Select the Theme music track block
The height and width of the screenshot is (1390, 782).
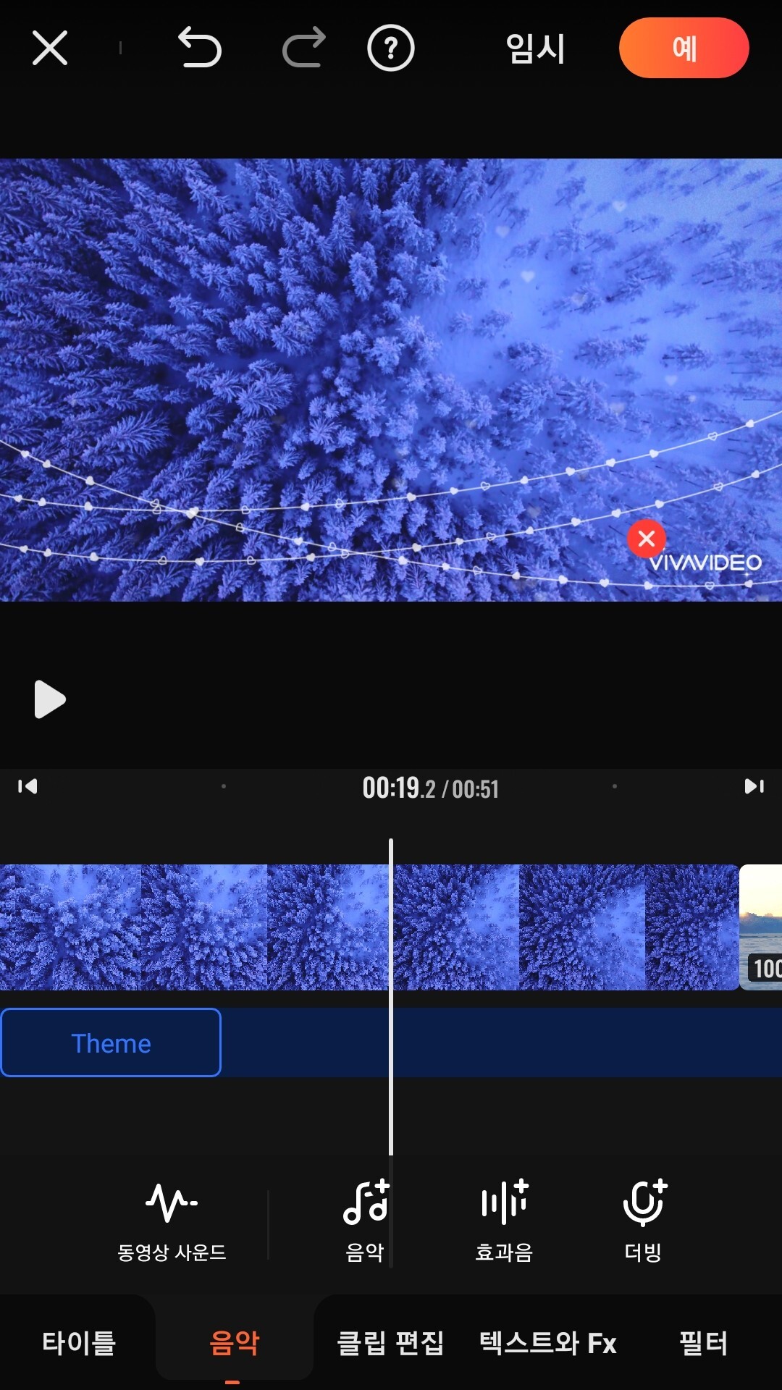[111, 1042]
